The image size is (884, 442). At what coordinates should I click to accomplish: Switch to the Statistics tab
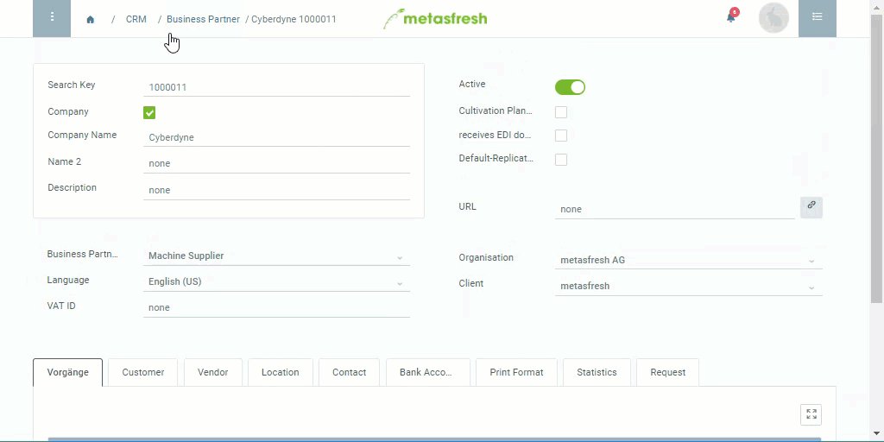(x=597, y=372)
